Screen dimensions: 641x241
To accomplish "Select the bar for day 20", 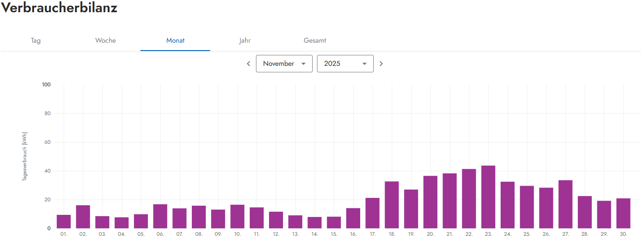I will (x=430, y=202).
